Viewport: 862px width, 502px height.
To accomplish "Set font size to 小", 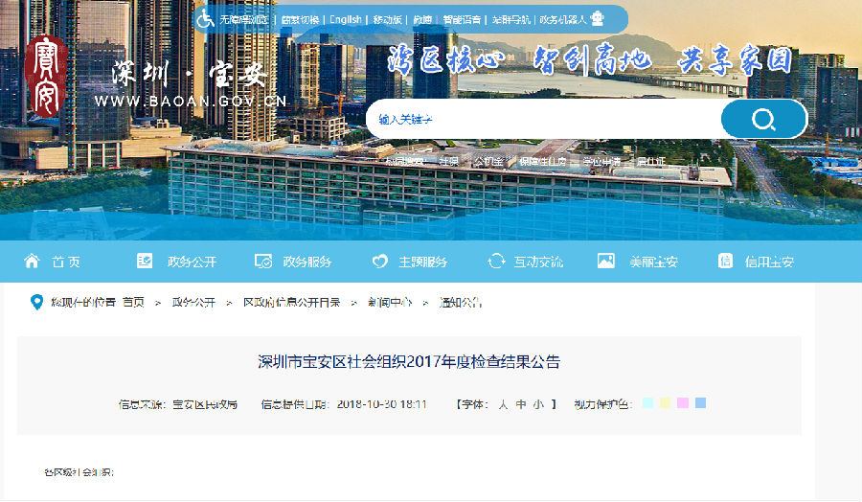I will 539,404.
